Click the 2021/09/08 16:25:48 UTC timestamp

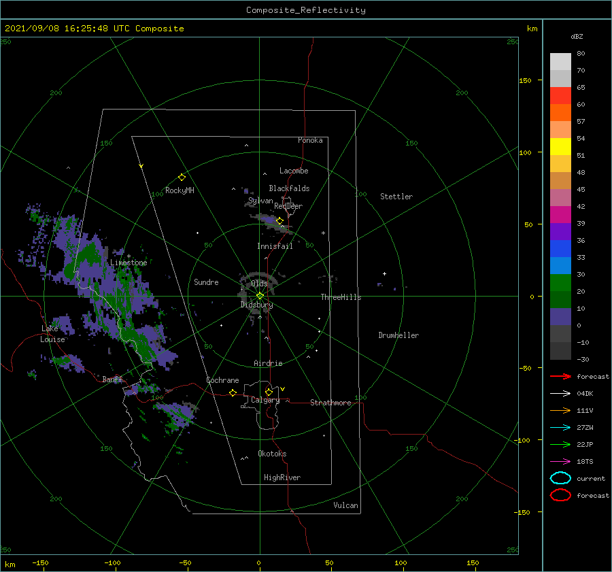click(94, 29)
